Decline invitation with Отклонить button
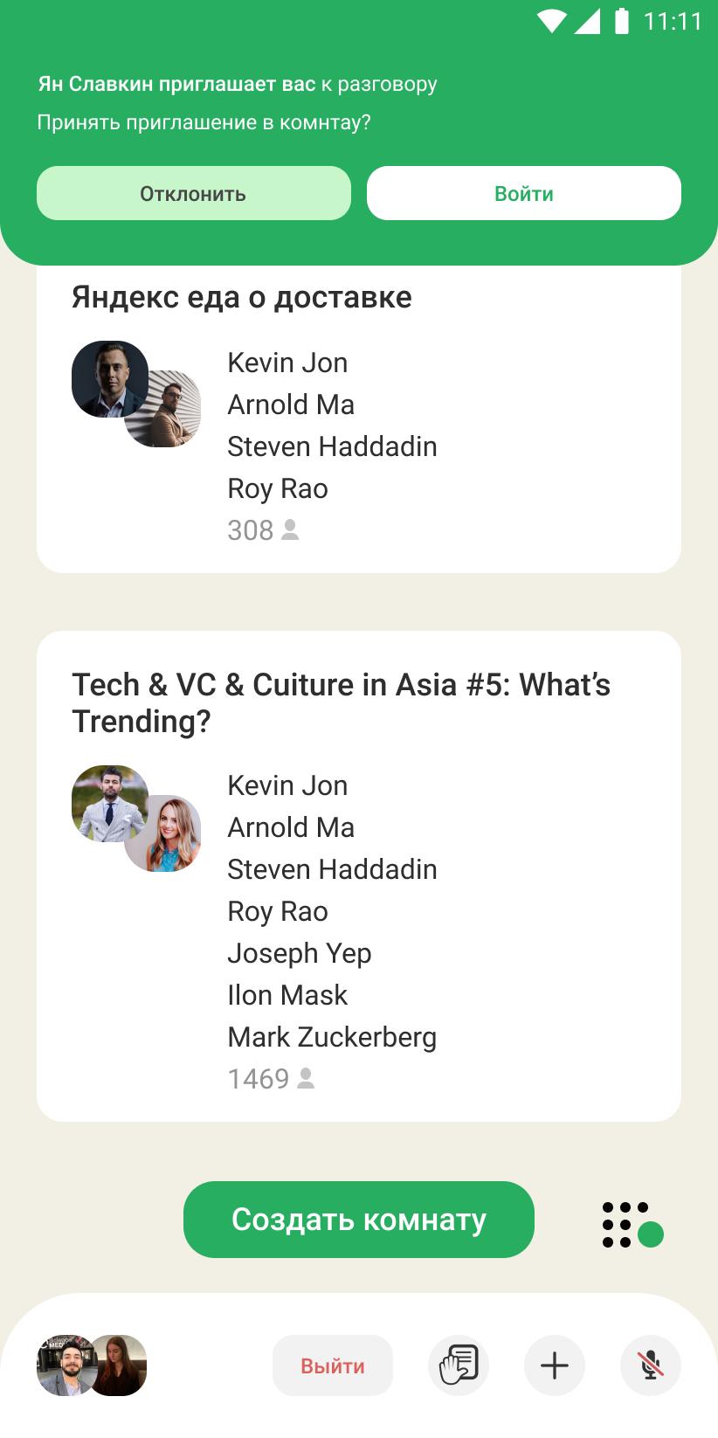Image resolution: width=718 pixels, height=1438 pixels. click(194, 193)
